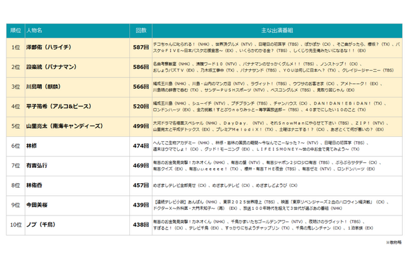Click the 10位 rank cell
Image resolution: width=406 pixels, height=270 pixels.
point(16,224)
